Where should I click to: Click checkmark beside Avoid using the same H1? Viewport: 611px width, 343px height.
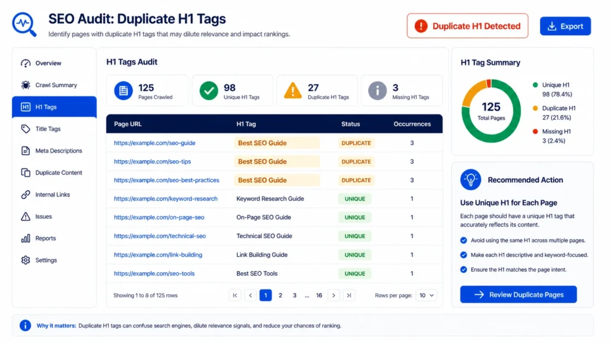464,241
